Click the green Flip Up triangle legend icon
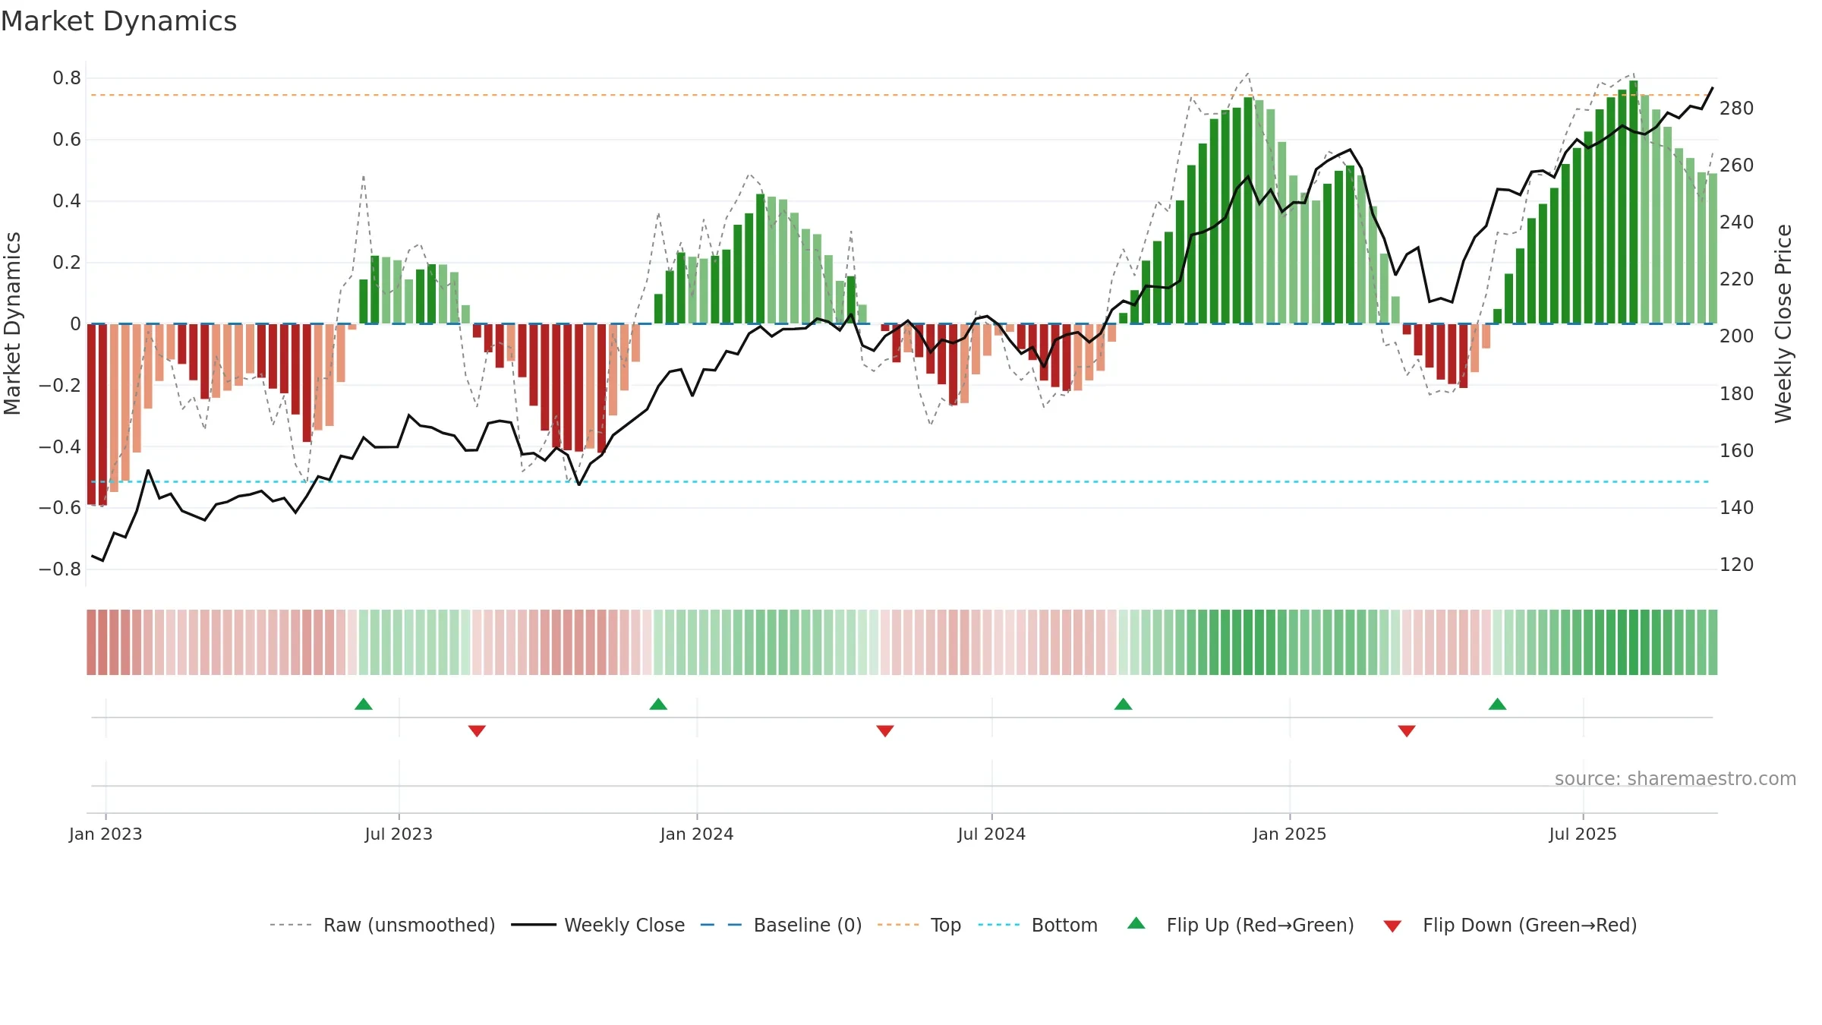Viewport: 1822px width, 1025px height. point(1136,923)
